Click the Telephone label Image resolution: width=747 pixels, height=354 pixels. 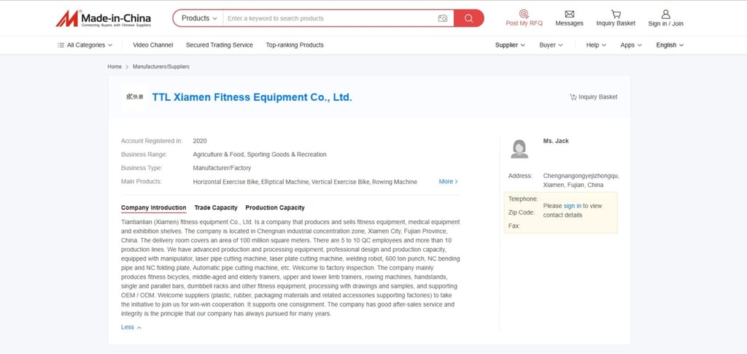pyautogui.click(x=523, y=199)
